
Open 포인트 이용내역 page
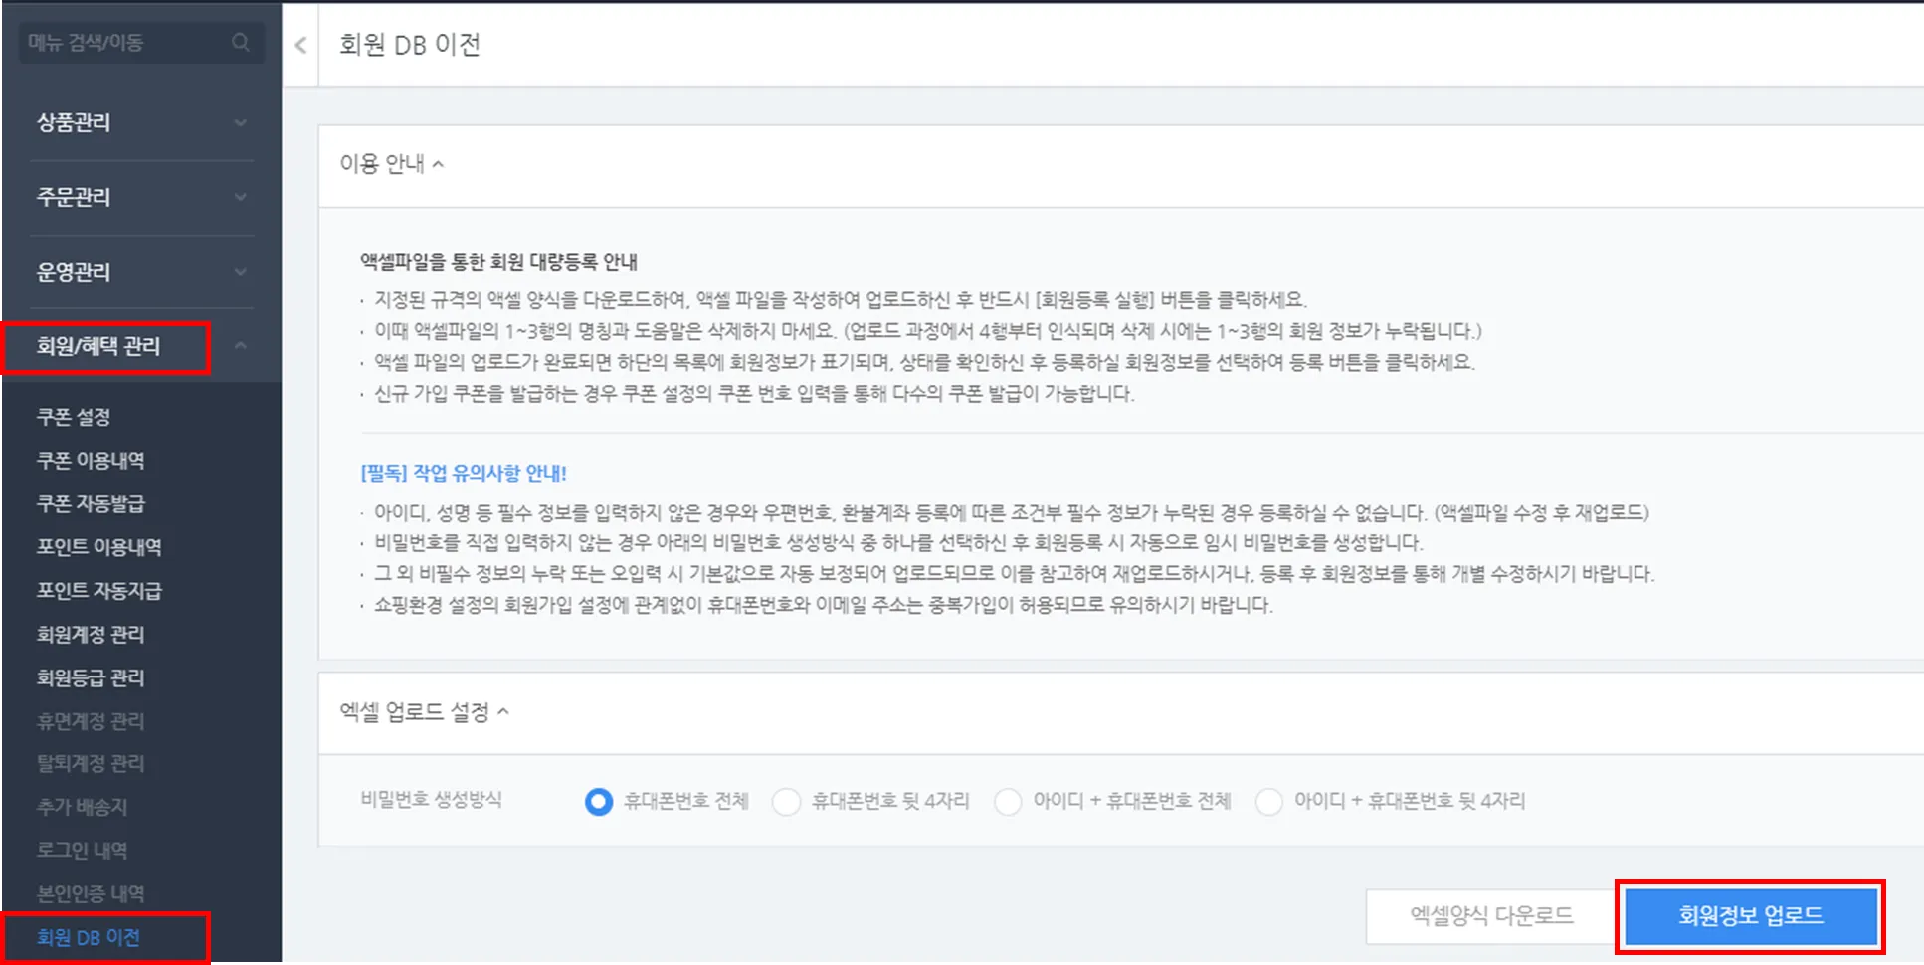tap(98, 546)
